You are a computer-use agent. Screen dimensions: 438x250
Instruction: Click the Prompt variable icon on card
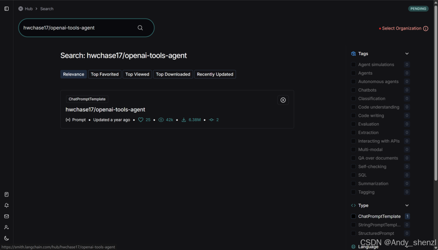[68, 120]
